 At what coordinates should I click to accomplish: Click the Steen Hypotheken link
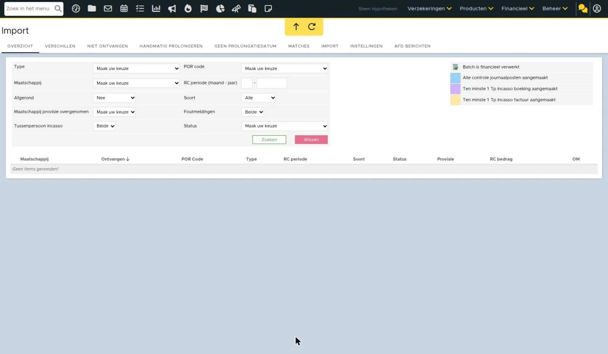point(378,8)
